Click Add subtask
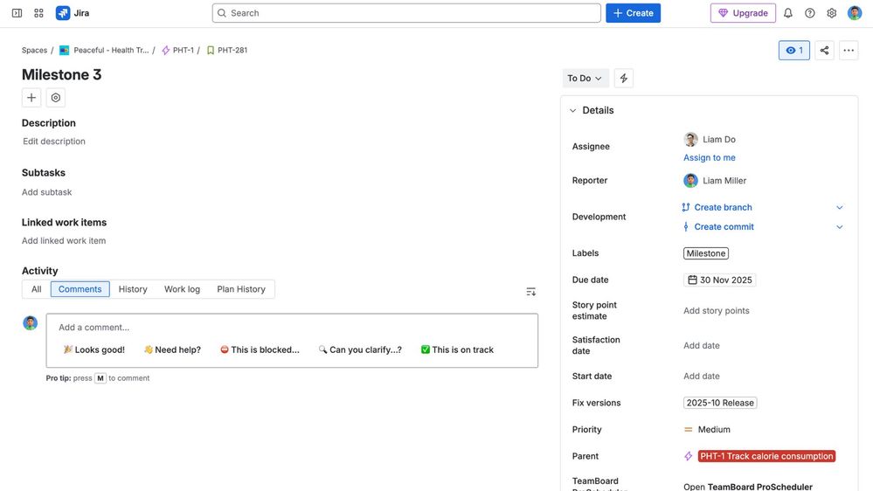This screenshot has width=873, height=491. click(47, 192)
